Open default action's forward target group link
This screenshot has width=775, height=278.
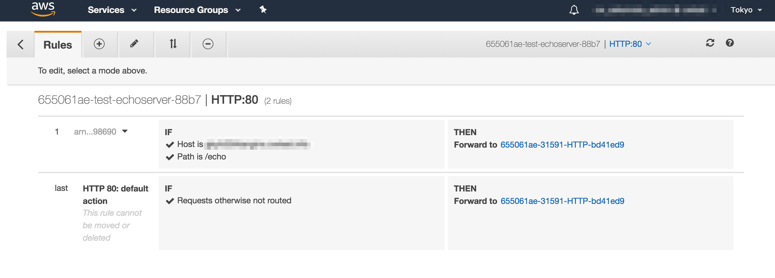click(562, 201)
